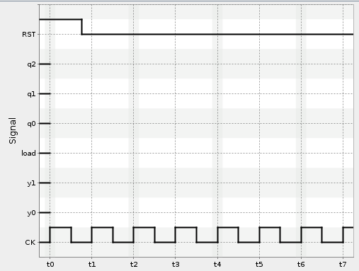Select the y1 signal label

click(x=31, y=183)
